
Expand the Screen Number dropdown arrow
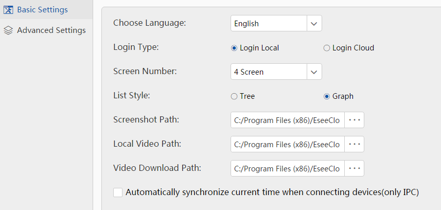tap(314, 72)
